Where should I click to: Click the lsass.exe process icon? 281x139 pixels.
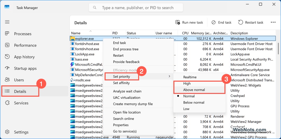click(72, 59)
